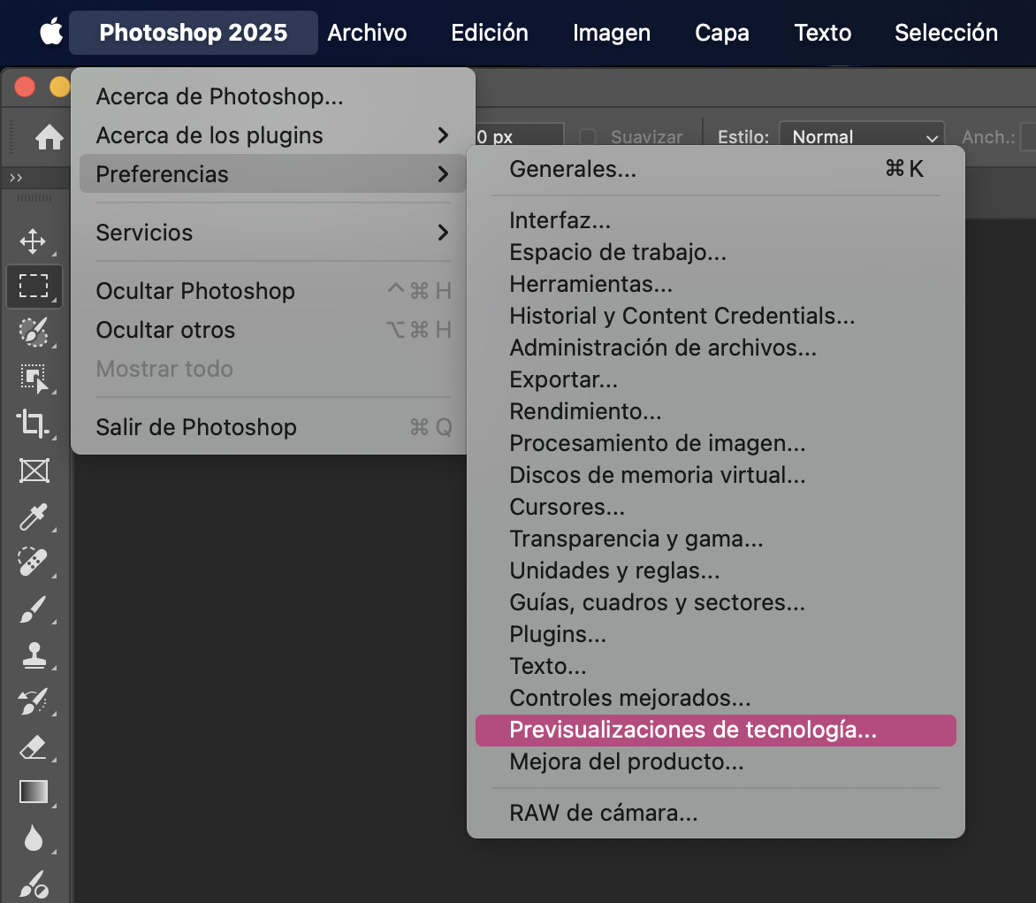Open Texto... preferences entry
Image resolution: width=1036 pixels, height=903 pixels.
pyautogui.click(x=715, y=666)
